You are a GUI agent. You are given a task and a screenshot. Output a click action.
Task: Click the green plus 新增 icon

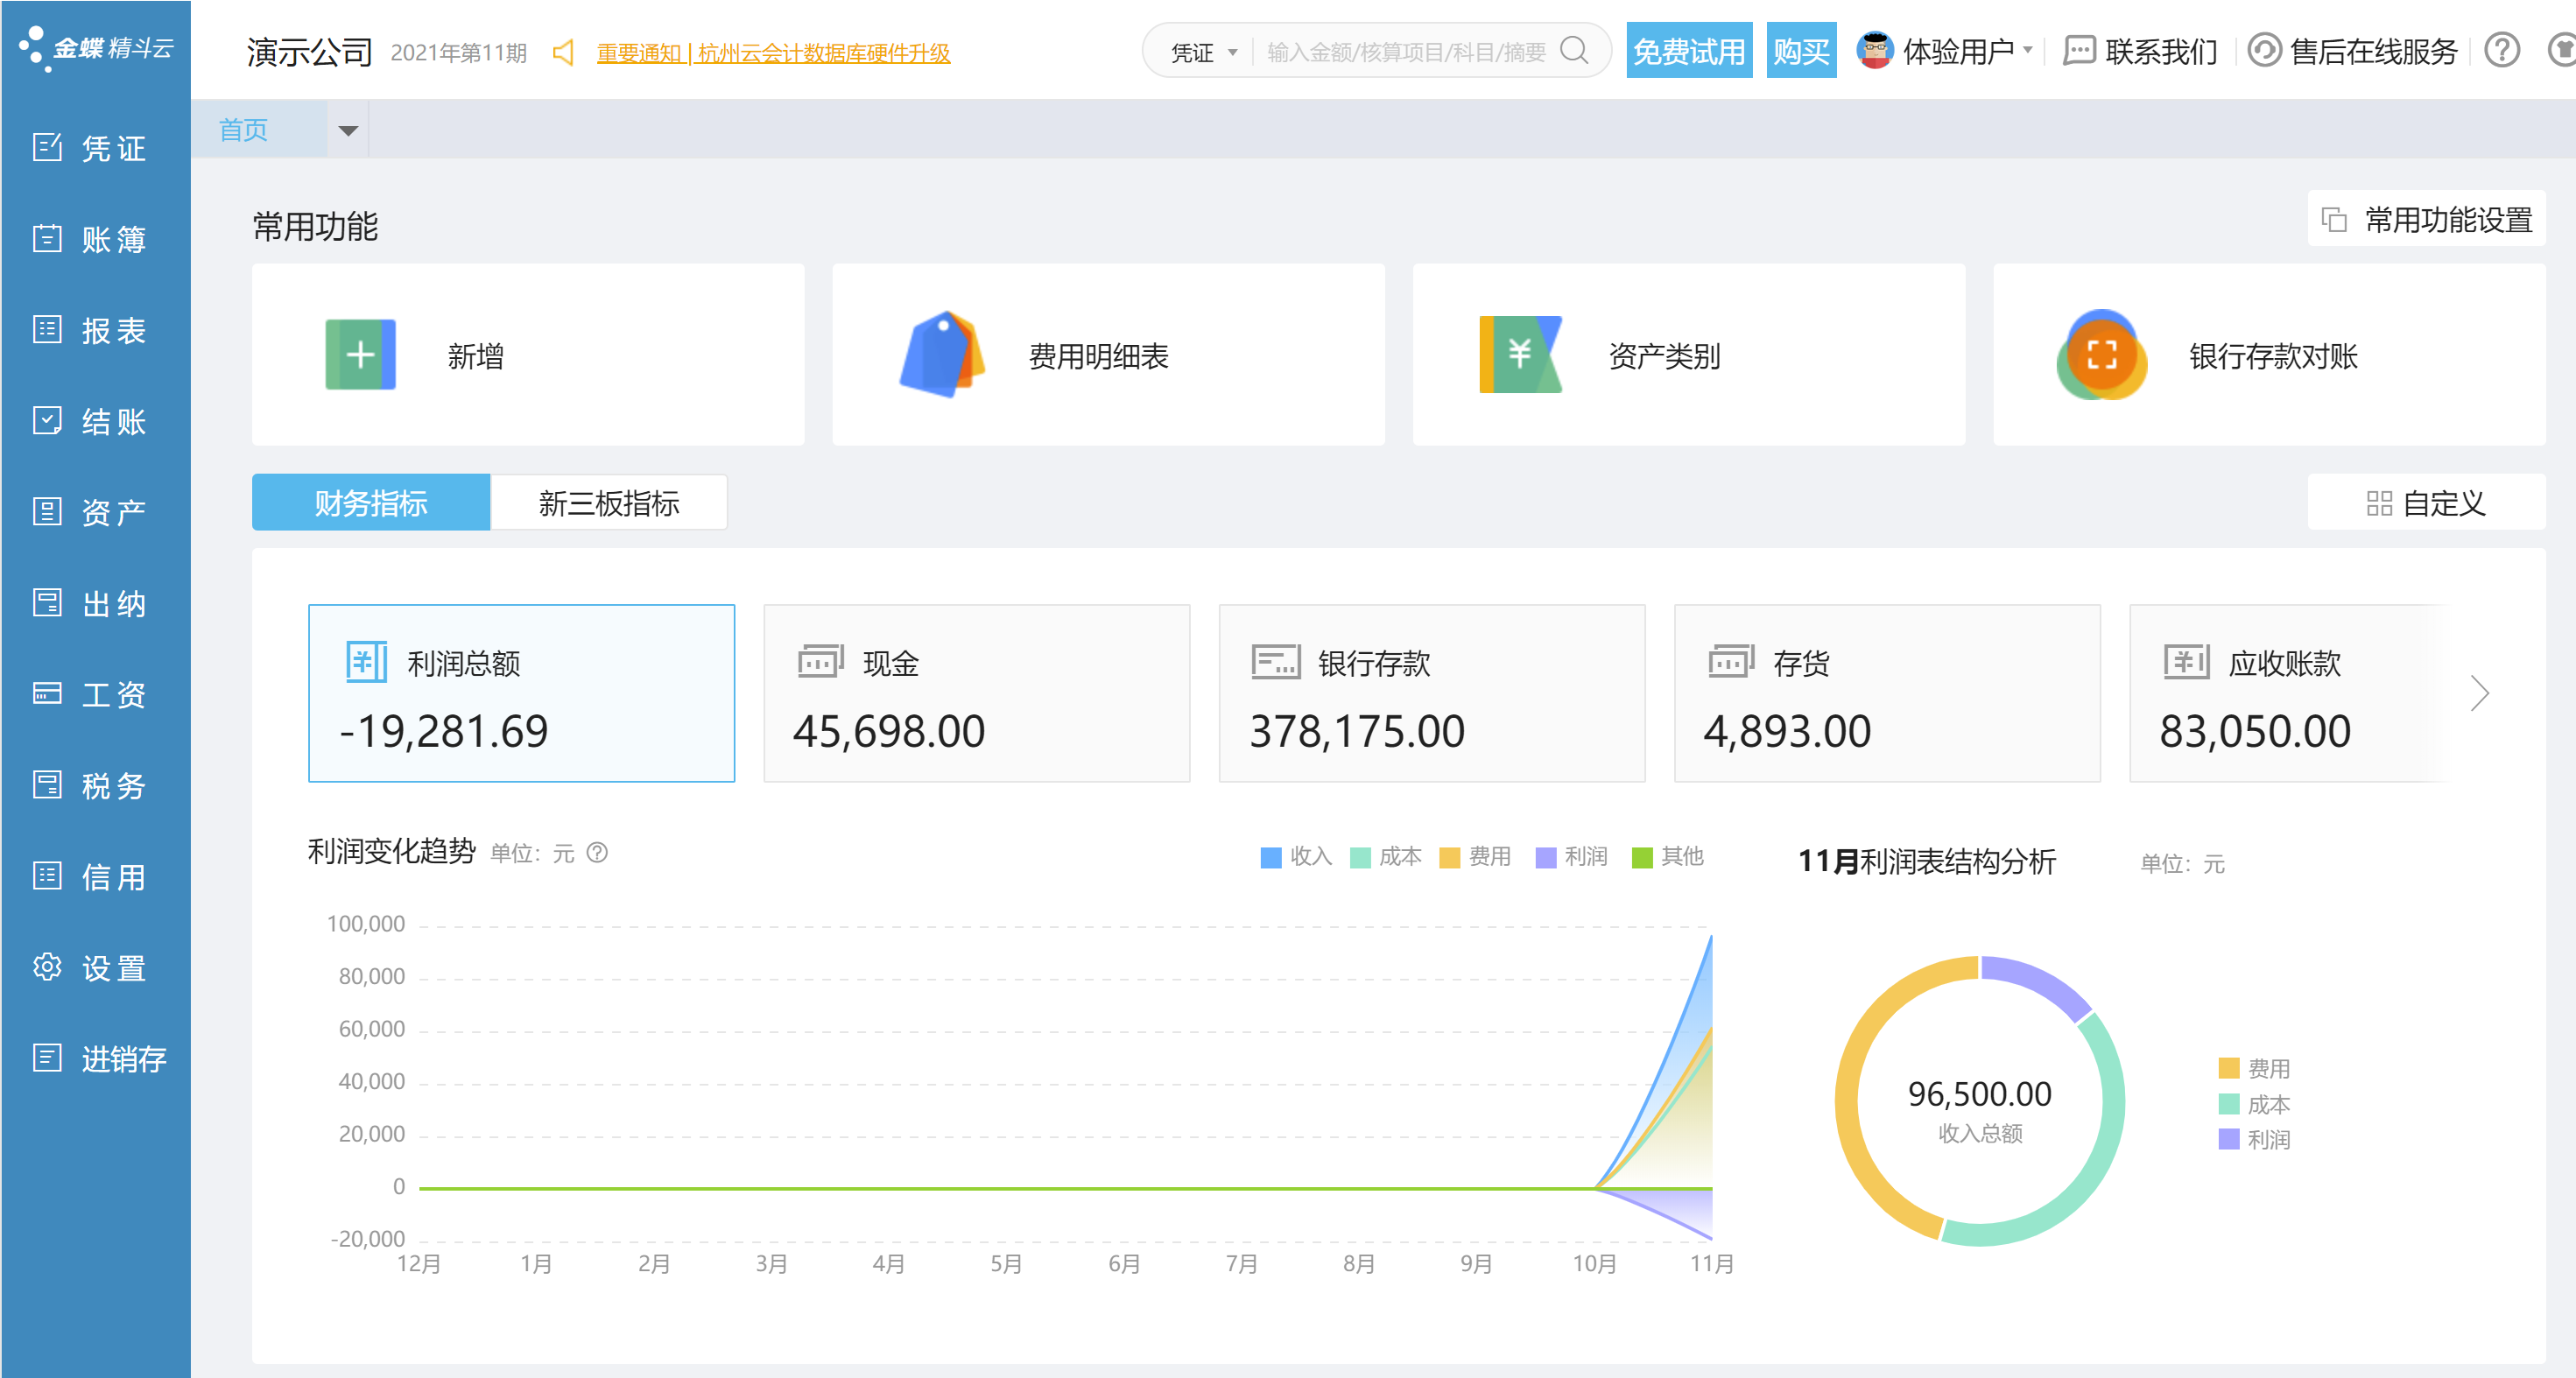pos(360,355)
